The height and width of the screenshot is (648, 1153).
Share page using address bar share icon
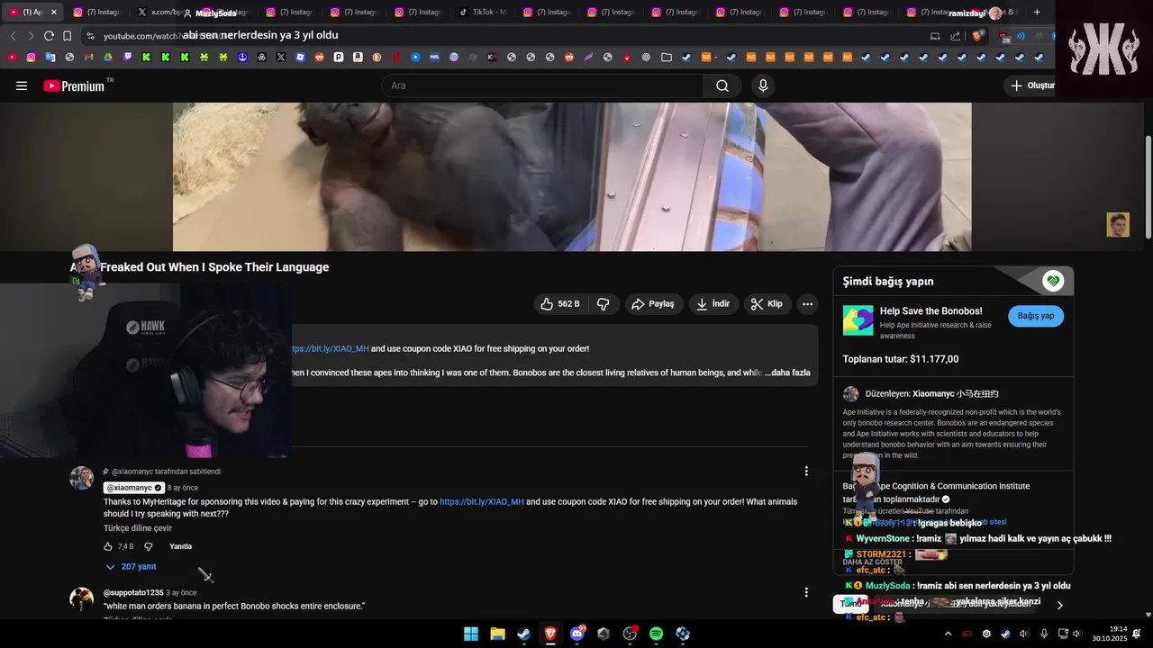(x=956, y=36)
